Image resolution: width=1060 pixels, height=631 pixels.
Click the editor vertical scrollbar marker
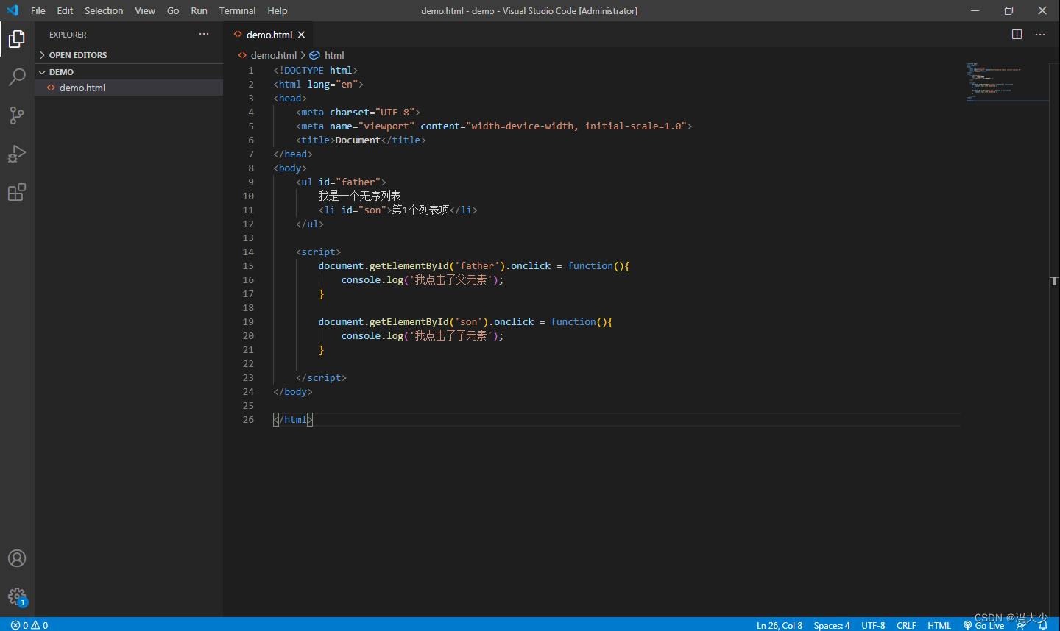[x=1054, y=281]
